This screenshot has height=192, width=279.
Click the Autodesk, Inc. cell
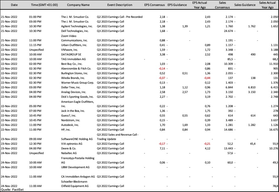(x=70, y=125)
